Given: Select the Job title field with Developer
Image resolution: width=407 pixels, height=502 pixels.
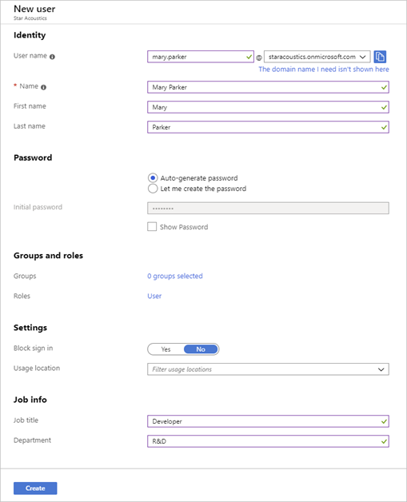Looking at the screenshot, I should pos(268,421).
